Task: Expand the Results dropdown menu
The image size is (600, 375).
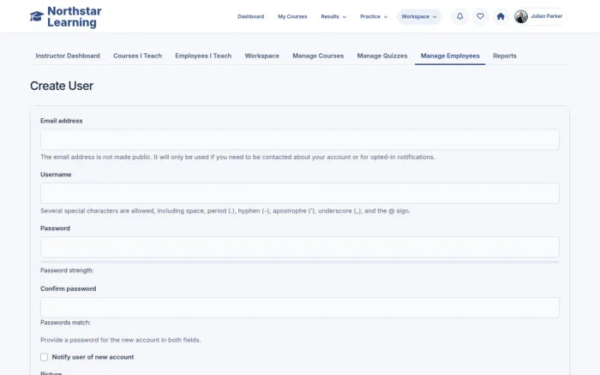Action: pyautogui.click(x=333, y=17)
